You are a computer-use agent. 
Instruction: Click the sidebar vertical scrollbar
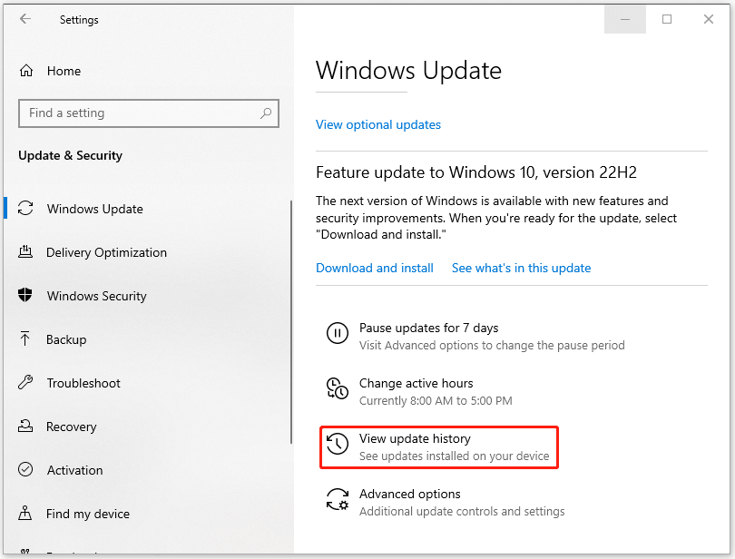[291, 322]
